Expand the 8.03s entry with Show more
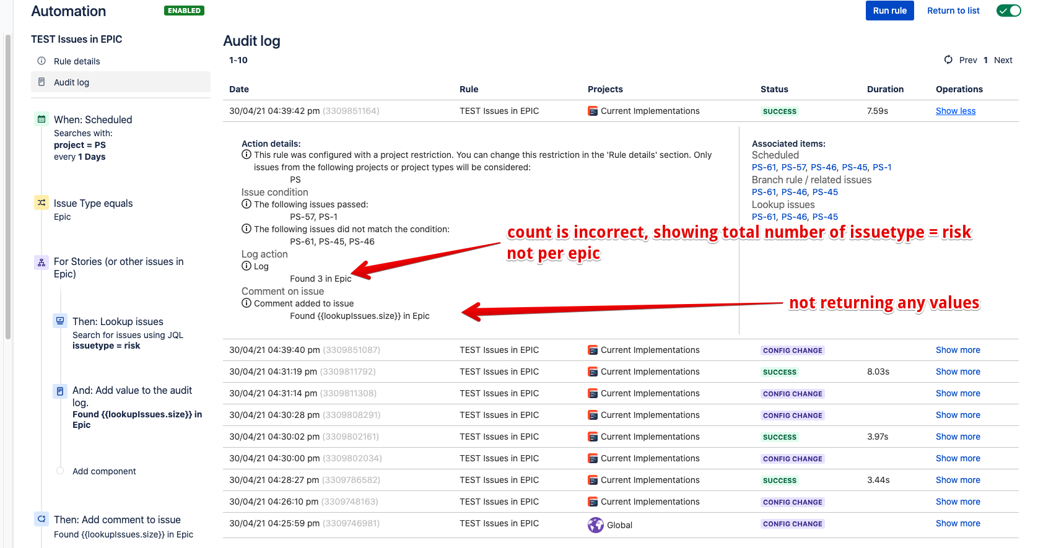The height and width of the screenshot is (548, 1038). pyautogui.click(x=957, y=372)
